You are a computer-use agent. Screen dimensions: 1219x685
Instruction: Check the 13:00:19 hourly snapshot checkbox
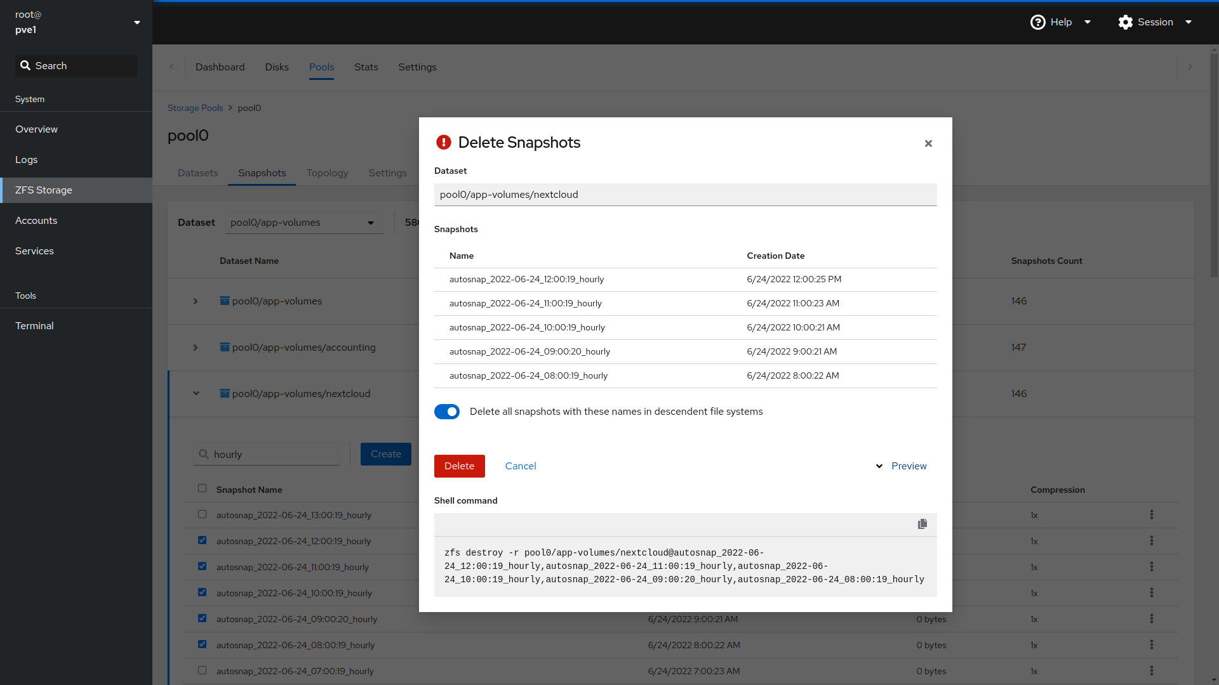pyautogui.click(x=202, y=514)
